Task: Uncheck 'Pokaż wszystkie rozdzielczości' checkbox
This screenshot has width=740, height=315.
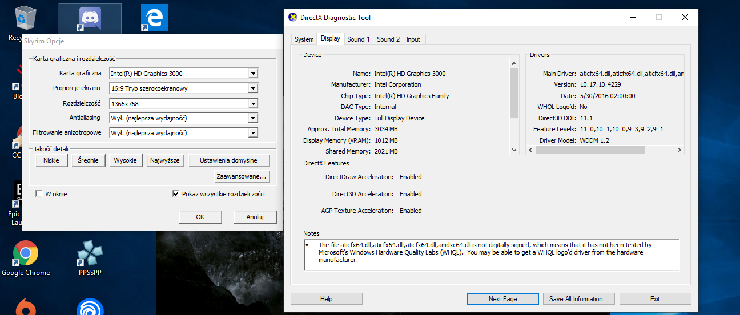Action: (176, 194)
